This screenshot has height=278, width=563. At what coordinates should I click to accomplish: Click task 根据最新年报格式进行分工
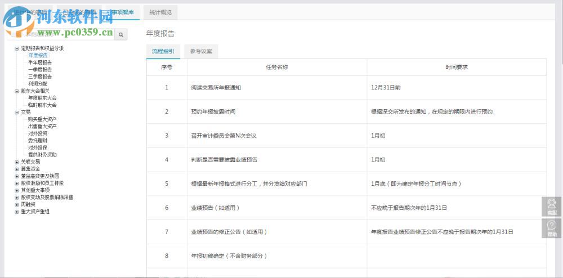tap(249, 183)
